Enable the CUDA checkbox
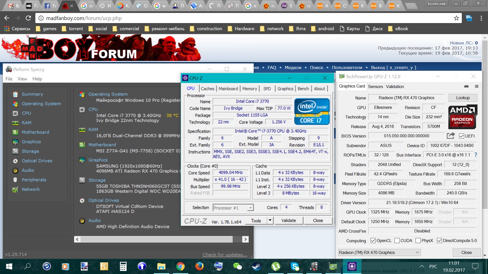The width and height of the screenshot is (488, 274). (397, 241)
